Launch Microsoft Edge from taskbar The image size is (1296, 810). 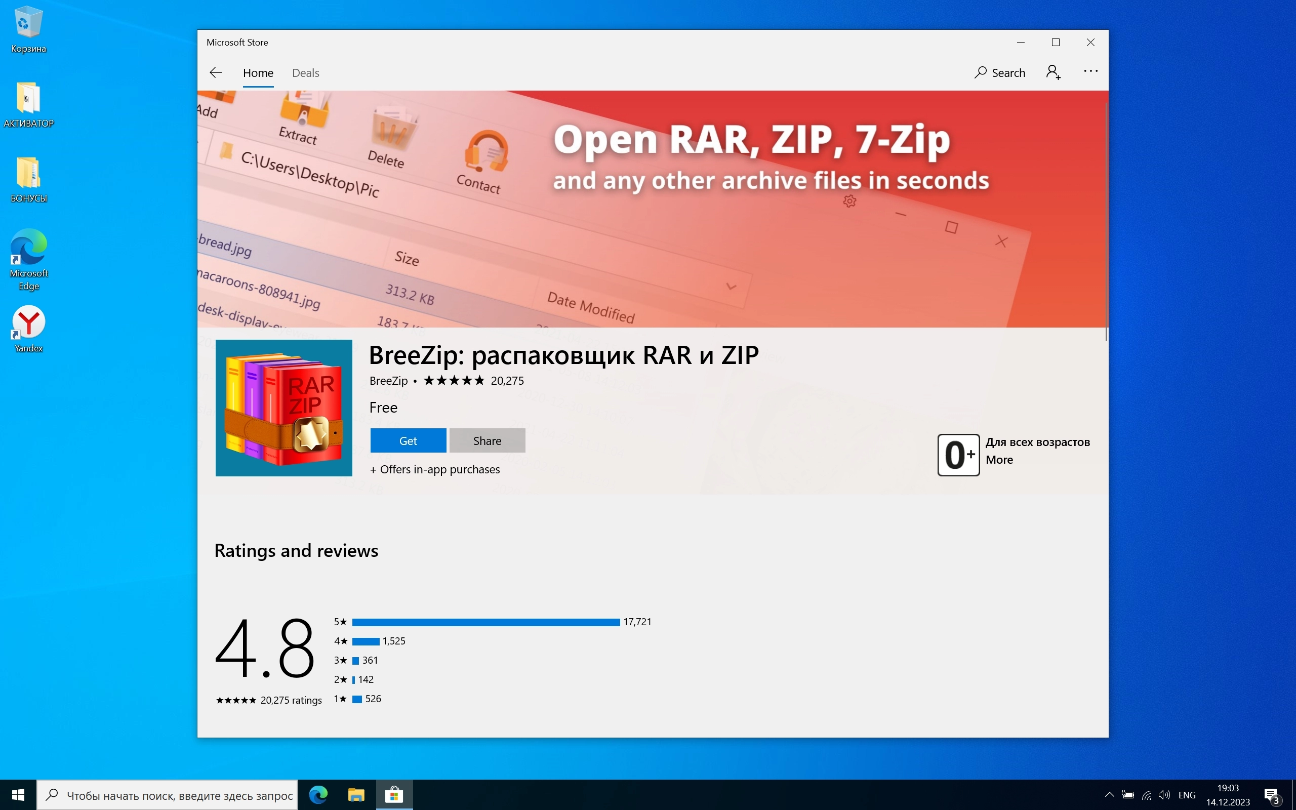[x=318, y=794]
